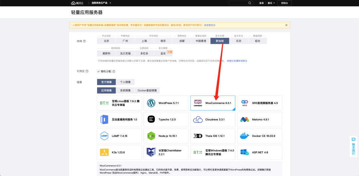359x176 pixels.
Task: Choose the SRS音视频服务器 4.5 icon
Action: point(245,103)
